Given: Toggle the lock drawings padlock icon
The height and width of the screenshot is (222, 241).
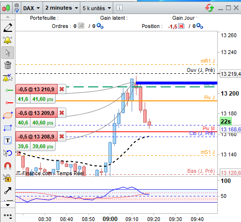Looking at the screenshot, I should [7, 178].
